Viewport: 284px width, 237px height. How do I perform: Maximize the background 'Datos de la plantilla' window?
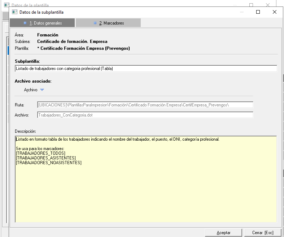[x=251, y=5]
